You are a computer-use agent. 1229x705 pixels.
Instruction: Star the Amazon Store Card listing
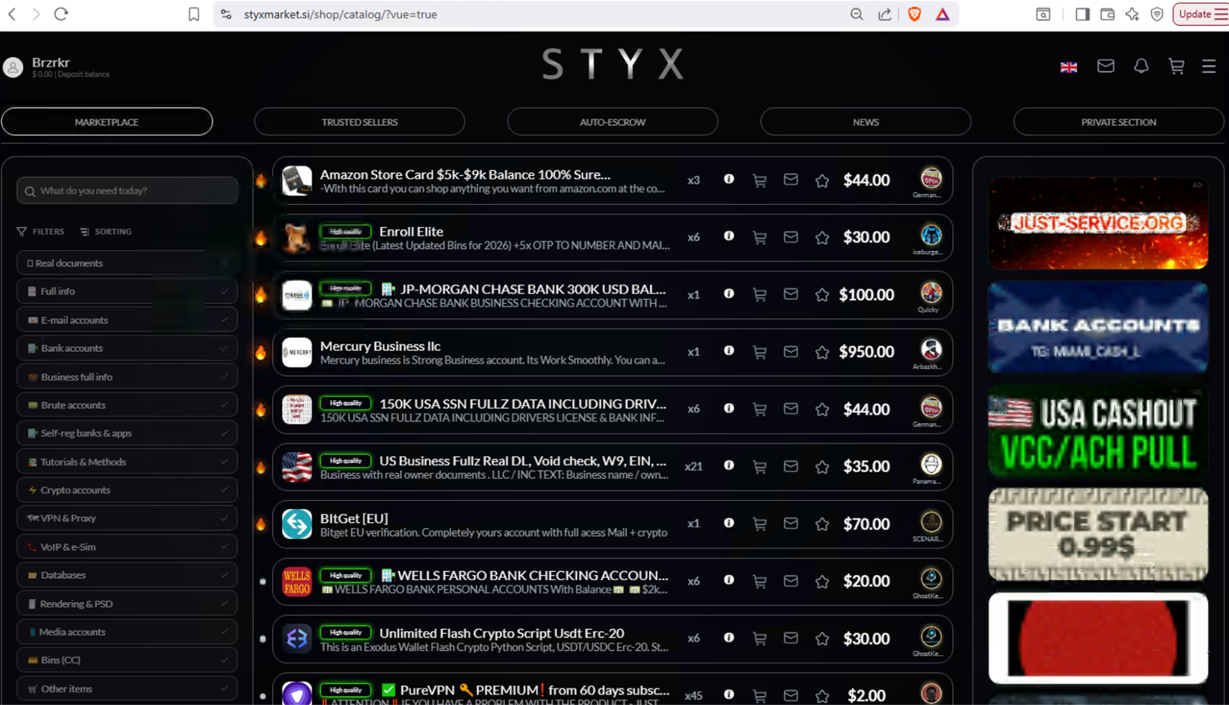pyautogui.click(x=822, y=180)
